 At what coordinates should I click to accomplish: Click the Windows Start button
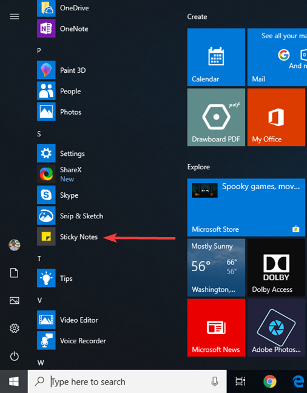click(x=14, y=381)
